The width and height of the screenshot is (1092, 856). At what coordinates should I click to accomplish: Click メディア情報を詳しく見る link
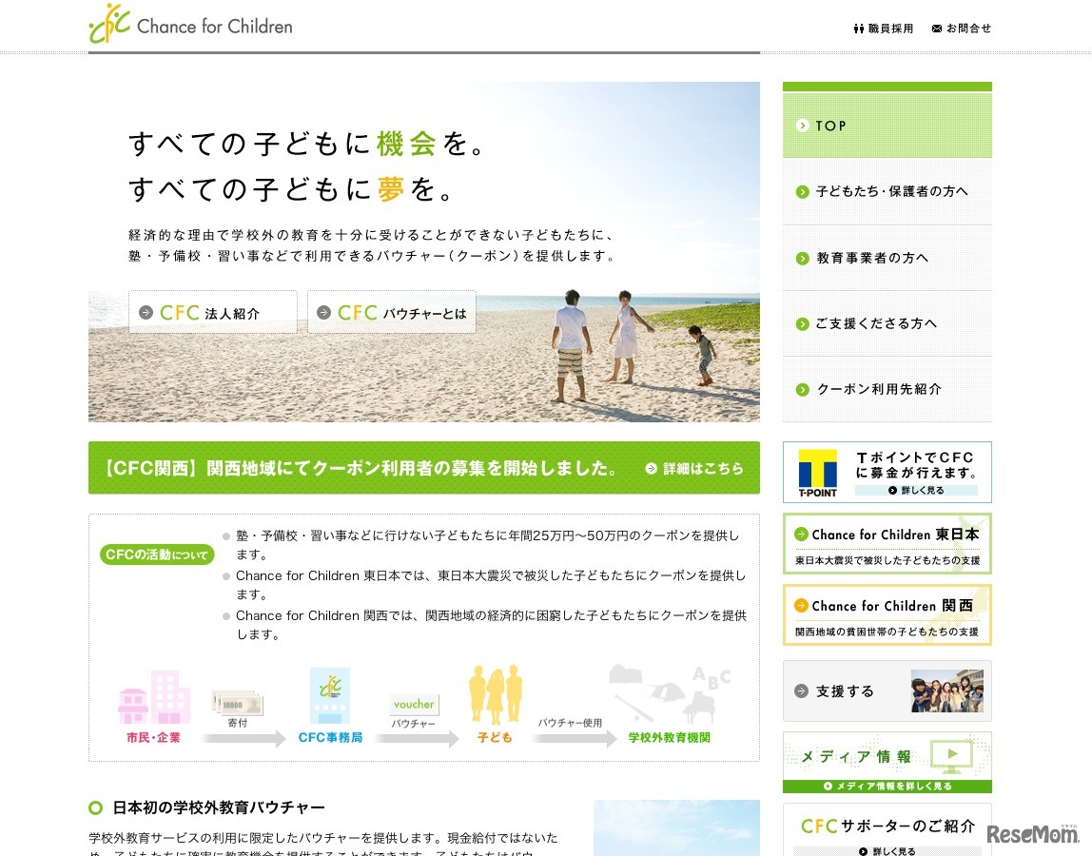(x=887, y=787)
